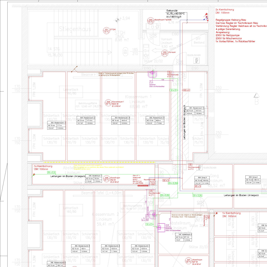Click the red core drill marker beside 25 x 2,5
The image size is (267, 267).
tap(34, 174)
